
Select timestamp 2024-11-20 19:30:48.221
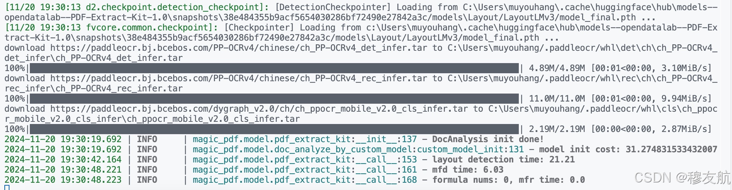tap(63, 170)
